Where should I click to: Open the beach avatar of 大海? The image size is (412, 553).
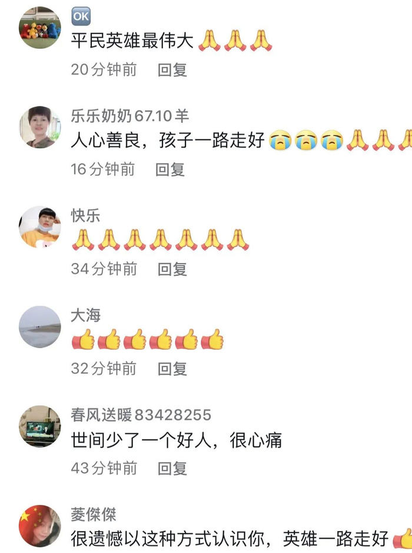(39, 327)
